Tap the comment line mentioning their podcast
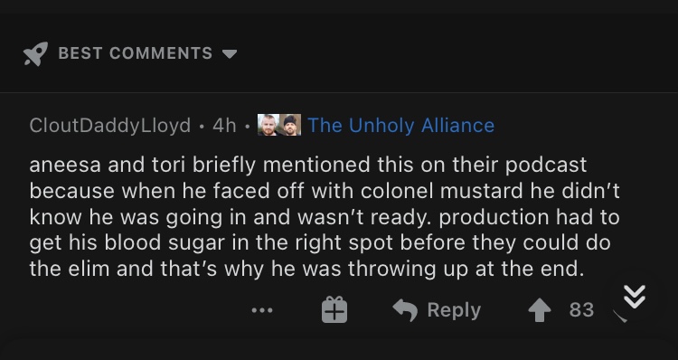The image size is (678, 360). pyautogui.click(x=308, y=165)
